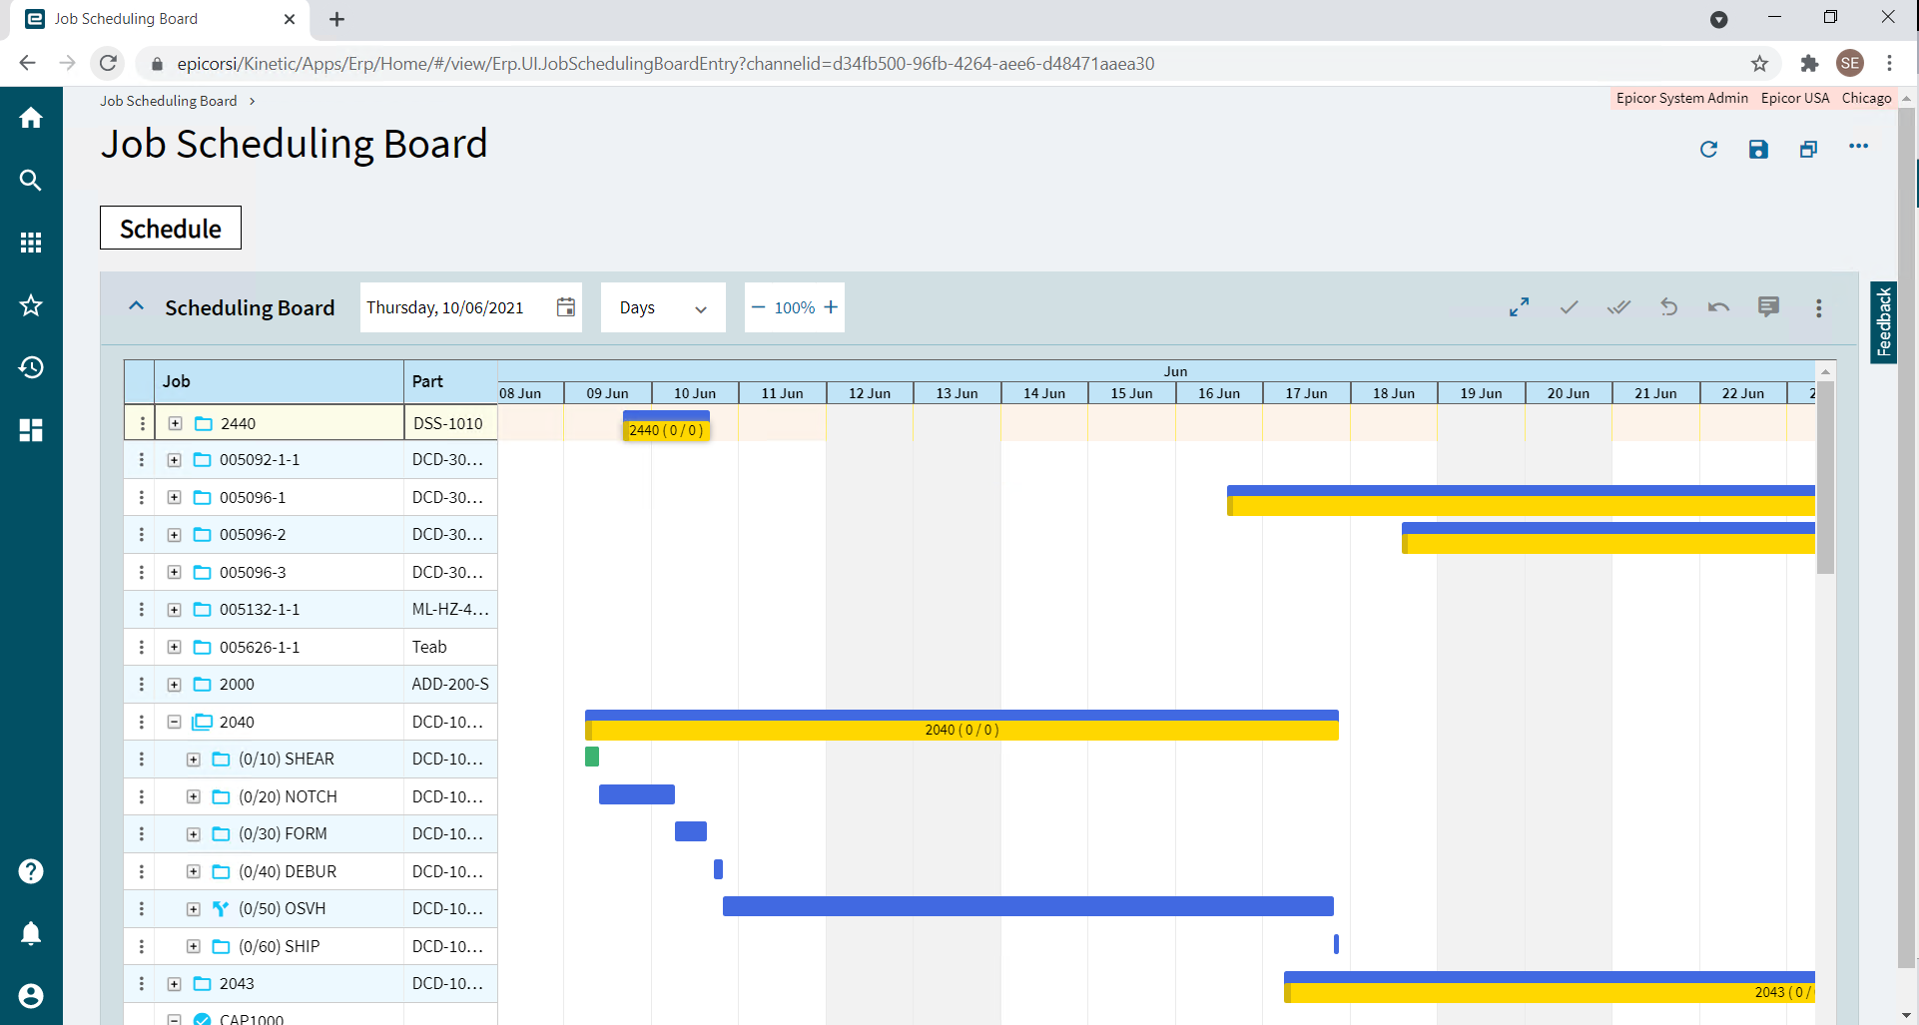Open the scheduling board overflow menu

point(1818,307)
